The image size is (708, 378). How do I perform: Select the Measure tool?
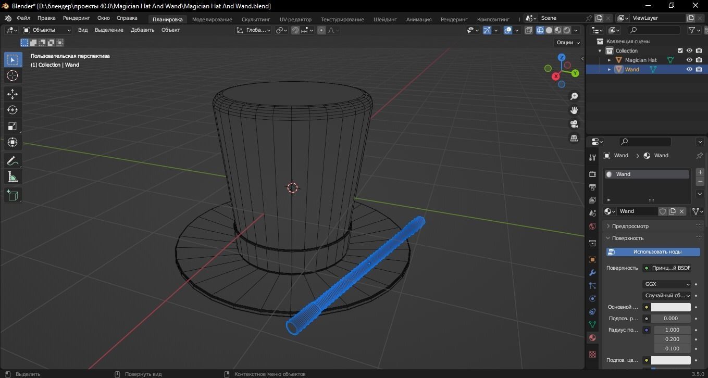pyautogui.click(x=13, y=178)
